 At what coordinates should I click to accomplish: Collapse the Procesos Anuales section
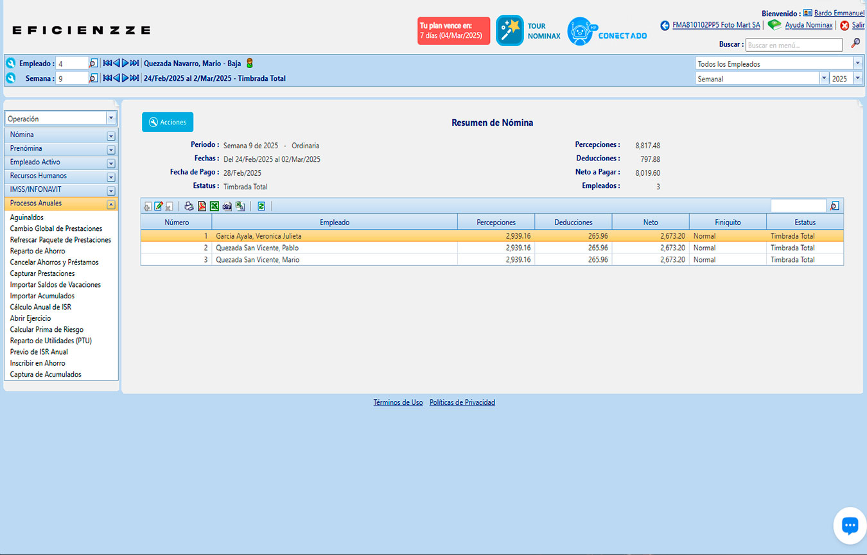point(111,204)
